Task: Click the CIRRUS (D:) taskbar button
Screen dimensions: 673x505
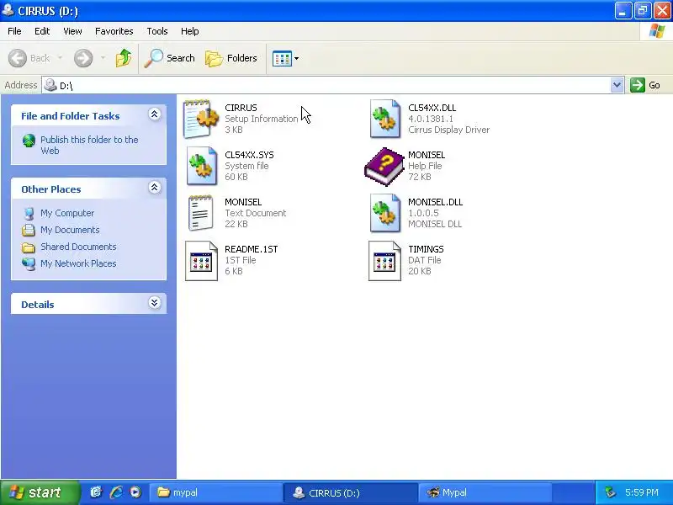Action: [351, 492]
